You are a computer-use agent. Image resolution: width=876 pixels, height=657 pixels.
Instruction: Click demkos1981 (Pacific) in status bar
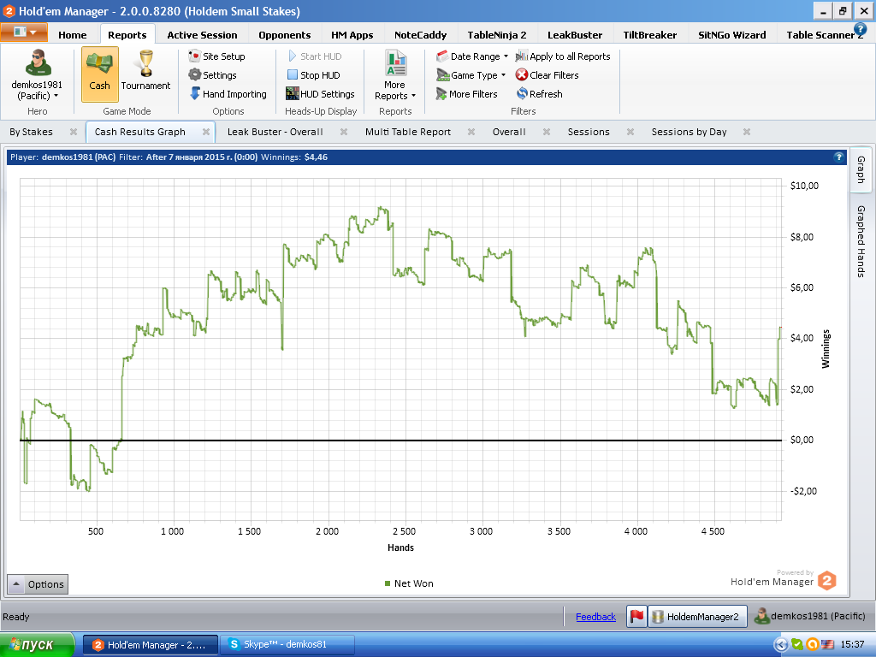pos(810,616)
